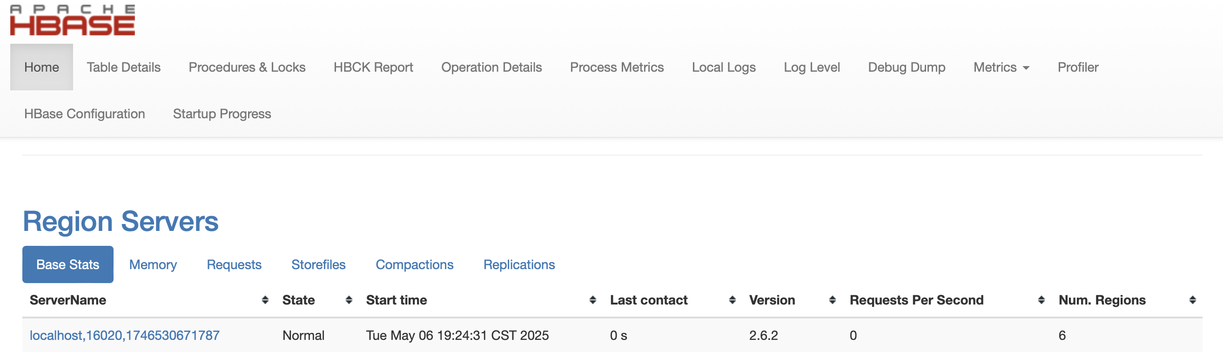Screen dimensions: 1223x352
Task: Sort by Requests Per Second sort arrows
Action: point(1041,300)
